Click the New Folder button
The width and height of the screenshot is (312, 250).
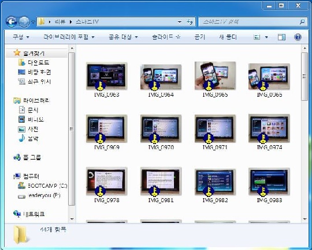pos(228,37)
